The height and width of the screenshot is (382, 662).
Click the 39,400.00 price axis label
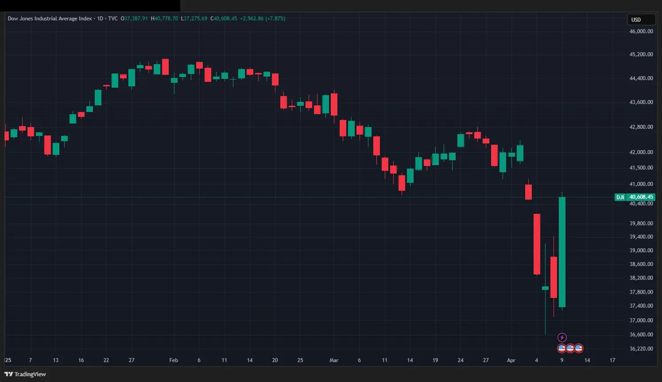click(x=641, y=237)
